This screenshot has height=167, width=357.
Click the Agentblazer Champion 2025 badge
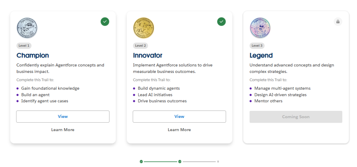[x=27, y=28]
